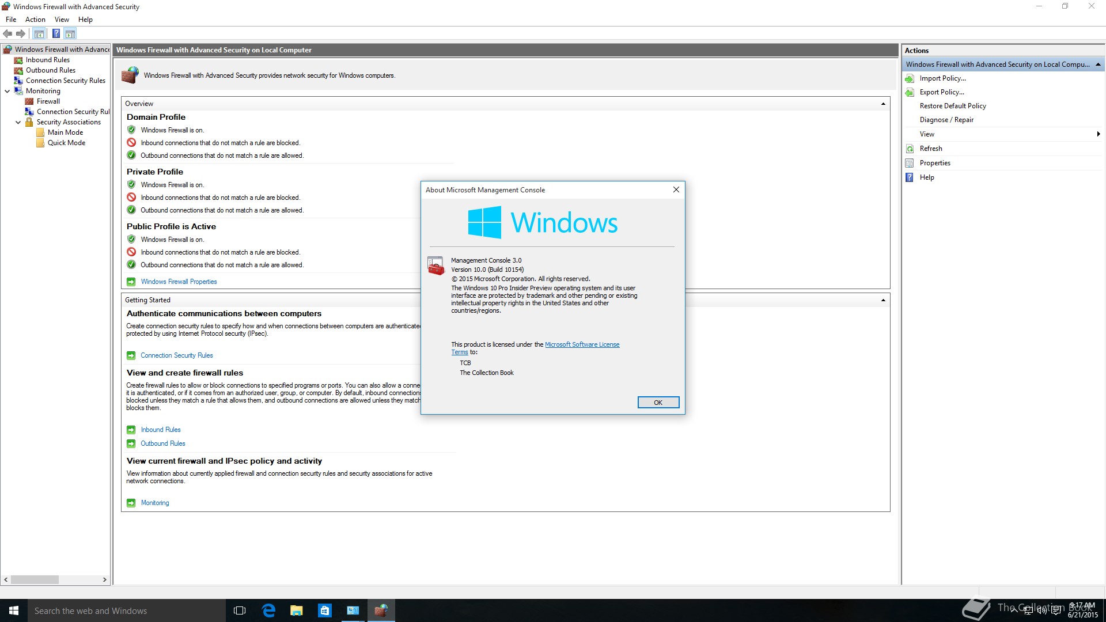This screenshot has width=1106, height=622.
Task: Click Domain Profile firewall on shield icon
Action: [x=131, y=130]
